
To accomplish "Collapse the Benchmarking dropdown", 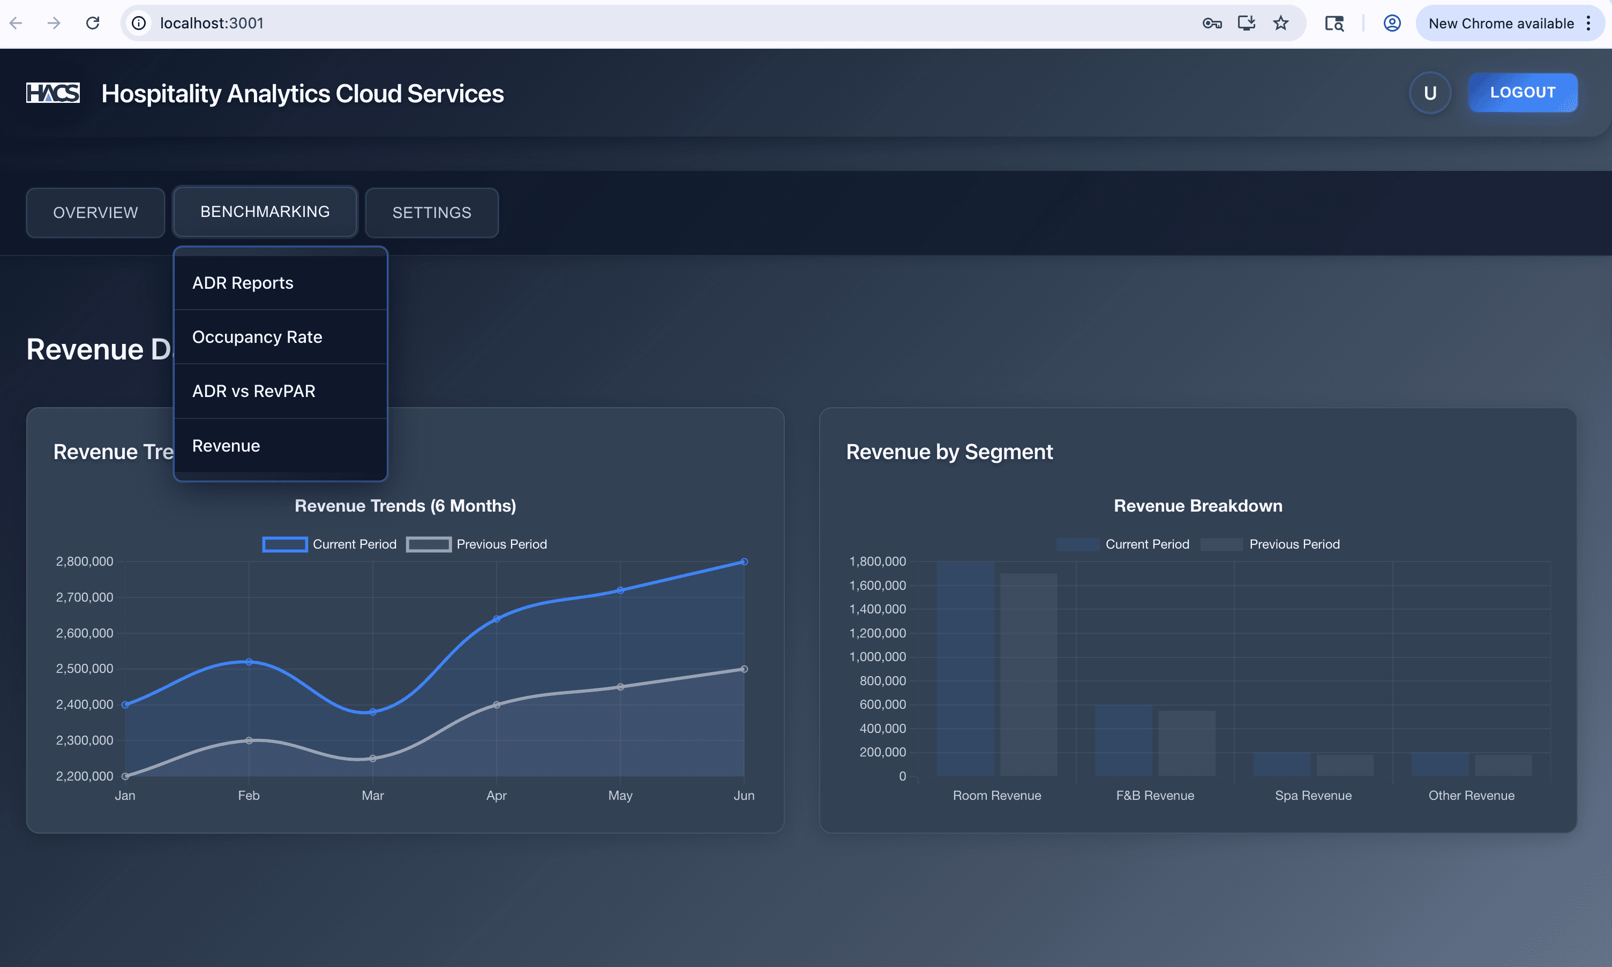I will click(265, 212).
